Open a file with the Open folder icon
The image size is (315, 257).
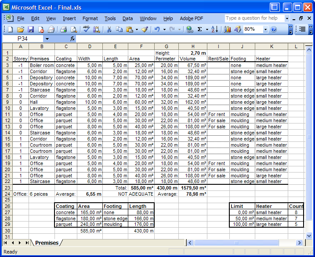[x=20, y=30]
